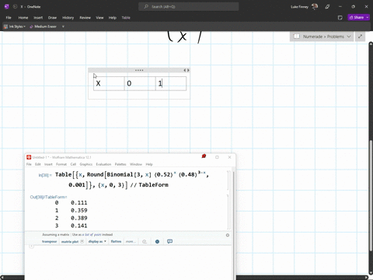This screenshot has width=373, height=280.
Task: Click the back arrow in the title bar
Action: click(x=15, y=7)
